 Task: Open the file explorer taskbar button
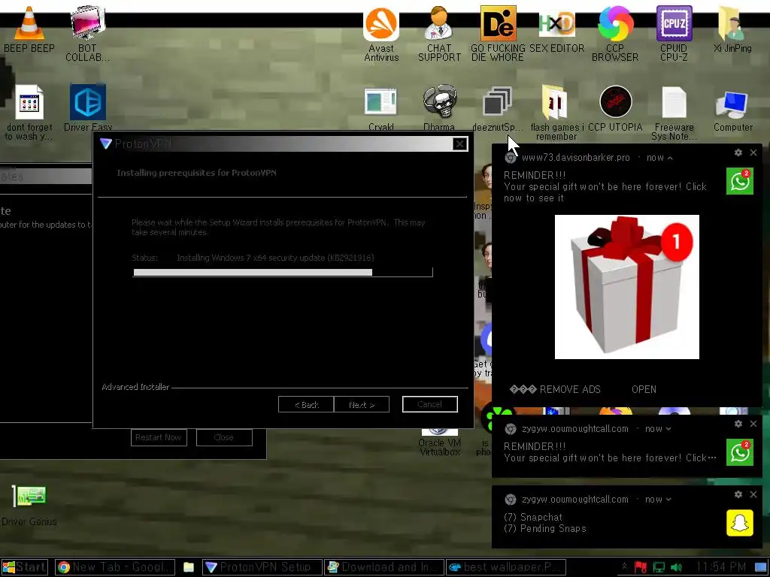point(189,568)
